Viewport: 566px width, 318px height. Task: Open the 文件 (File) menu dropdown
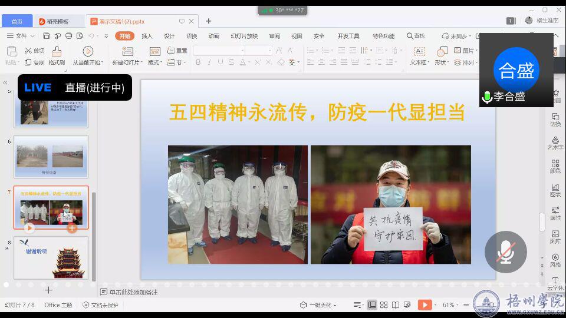pyautogui.click(x=20, y=36)
